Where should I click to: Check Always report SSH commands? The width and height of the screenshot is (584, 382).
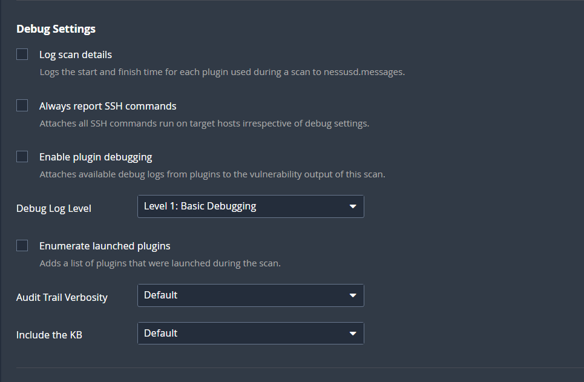tap(22, 105)
